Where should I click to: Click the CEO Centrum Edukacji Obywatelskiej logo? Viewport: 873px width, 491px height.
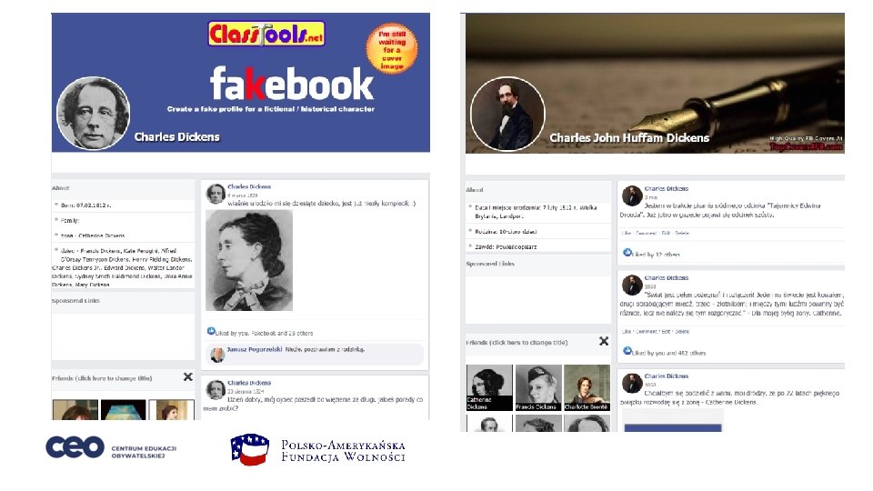click(x=111, y=447)
